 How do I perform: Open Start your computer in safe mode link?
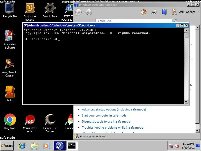[104, 116]
